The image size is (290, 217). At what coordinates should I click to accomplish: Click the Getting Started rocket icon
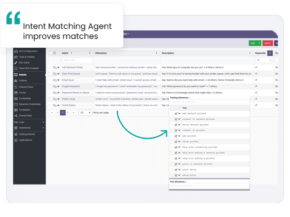point(16,134)
